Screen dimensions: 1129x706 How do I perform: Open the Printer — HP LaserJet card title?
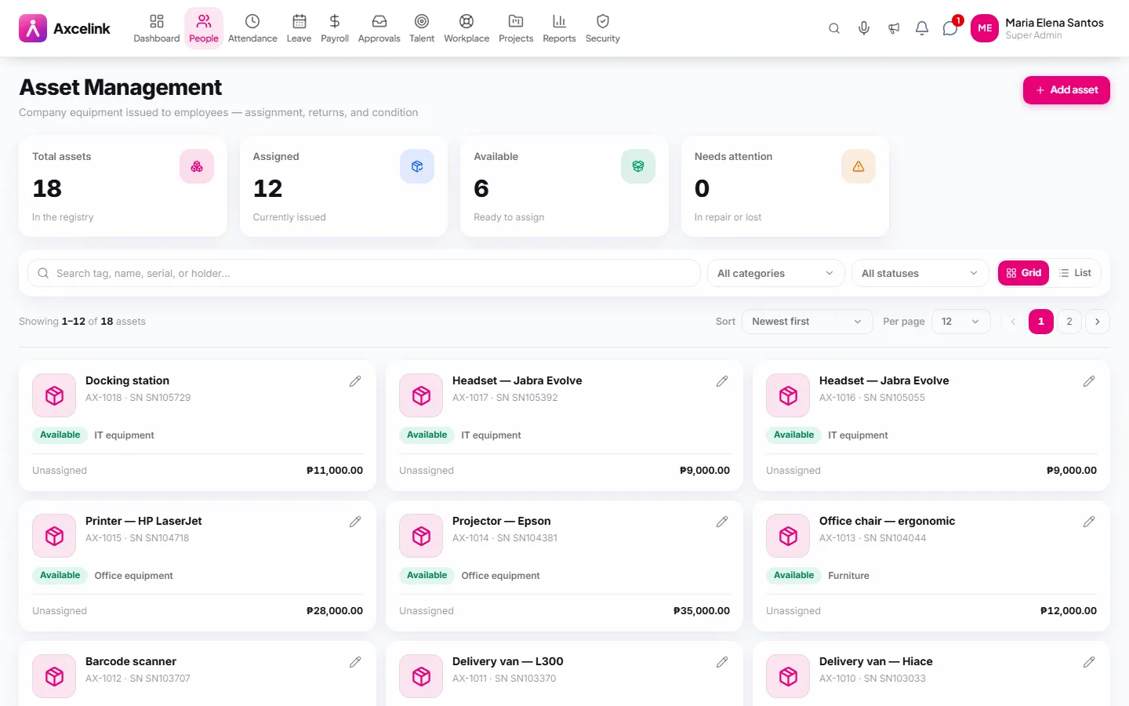coord(143,521)
